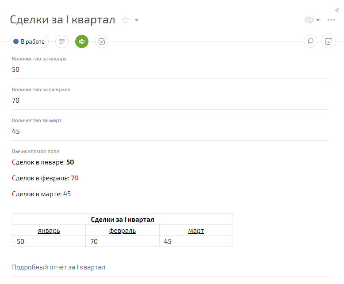Image resolution: width=344 pixels, height=284 pixels.
Task: Click table cell with value 70
Action: [122, 242]
